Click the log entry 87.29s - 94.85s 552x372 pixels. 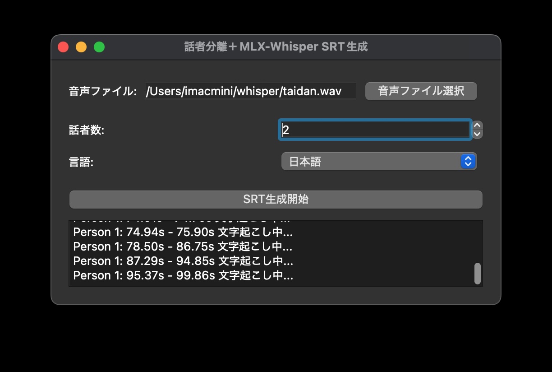click(x=183, y=261)
